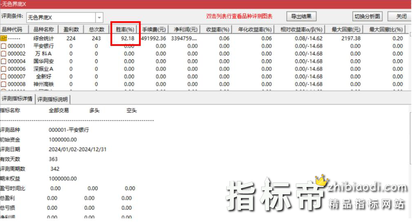412x222 pixels.
Task: Tick the checkbox for 000007 全新好
Action: click(3, 76)
